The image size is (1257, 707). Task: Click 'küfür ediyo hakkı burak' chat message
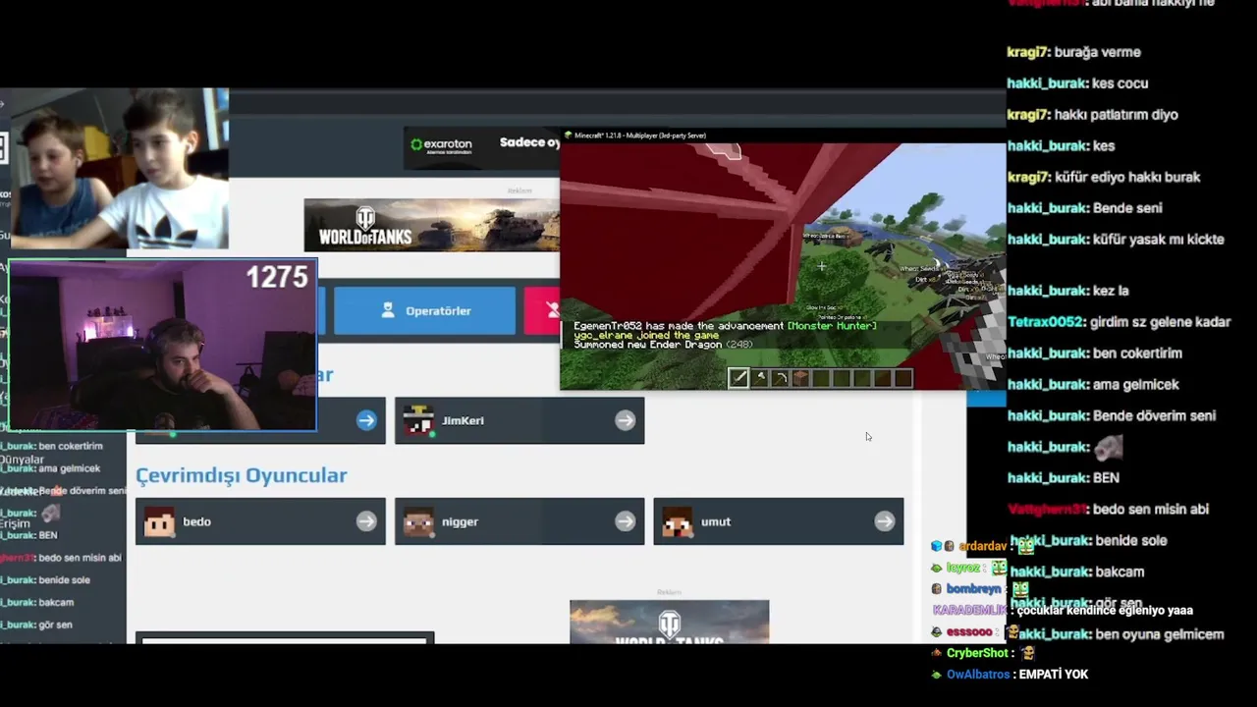coord(1104,177)
